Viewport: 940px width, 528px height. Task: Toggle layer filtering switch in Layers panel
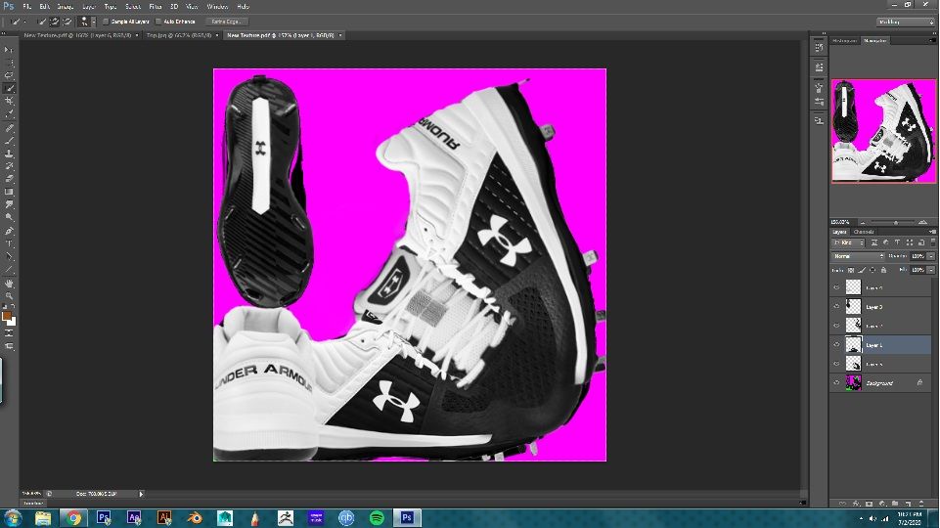[x=933, y=242]
